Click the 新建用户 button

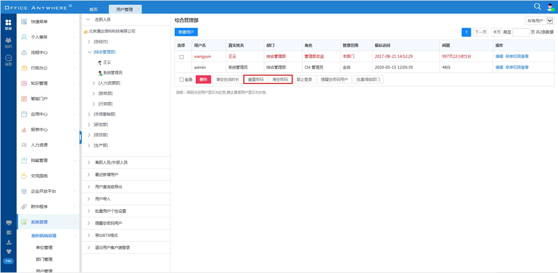click(x=186, y=32)
